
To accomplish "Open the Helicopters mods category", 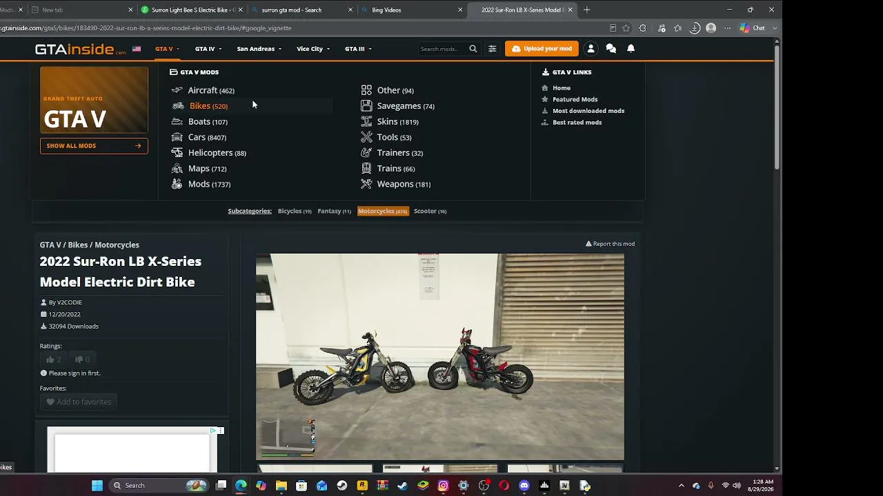I will point(217,153).
